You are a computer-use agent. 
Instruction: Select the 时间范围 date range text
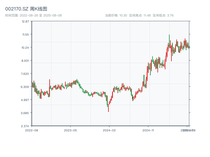pyautogui.click(x=33, y=15)
